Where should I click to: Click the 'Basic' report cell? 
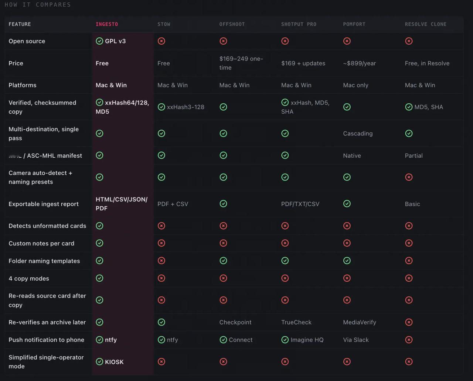point(412,204)
